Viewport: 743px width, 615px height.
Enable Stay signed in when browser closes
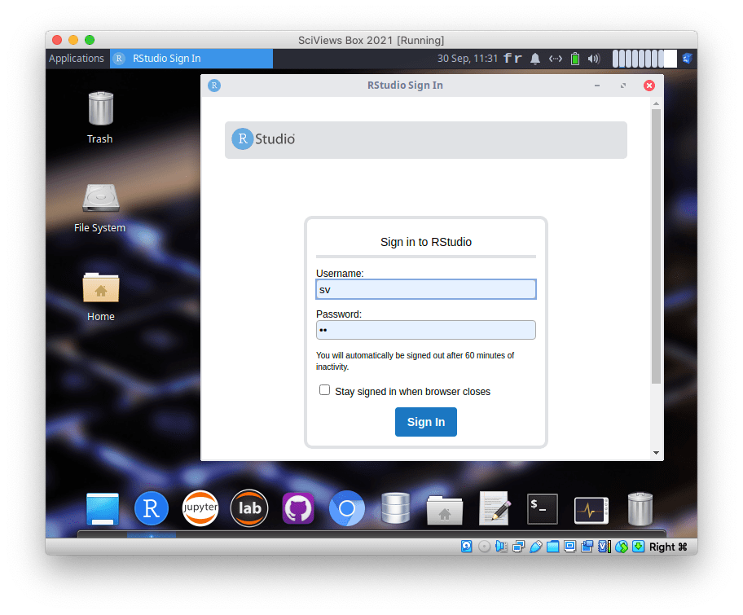click(x=324, y=390)
